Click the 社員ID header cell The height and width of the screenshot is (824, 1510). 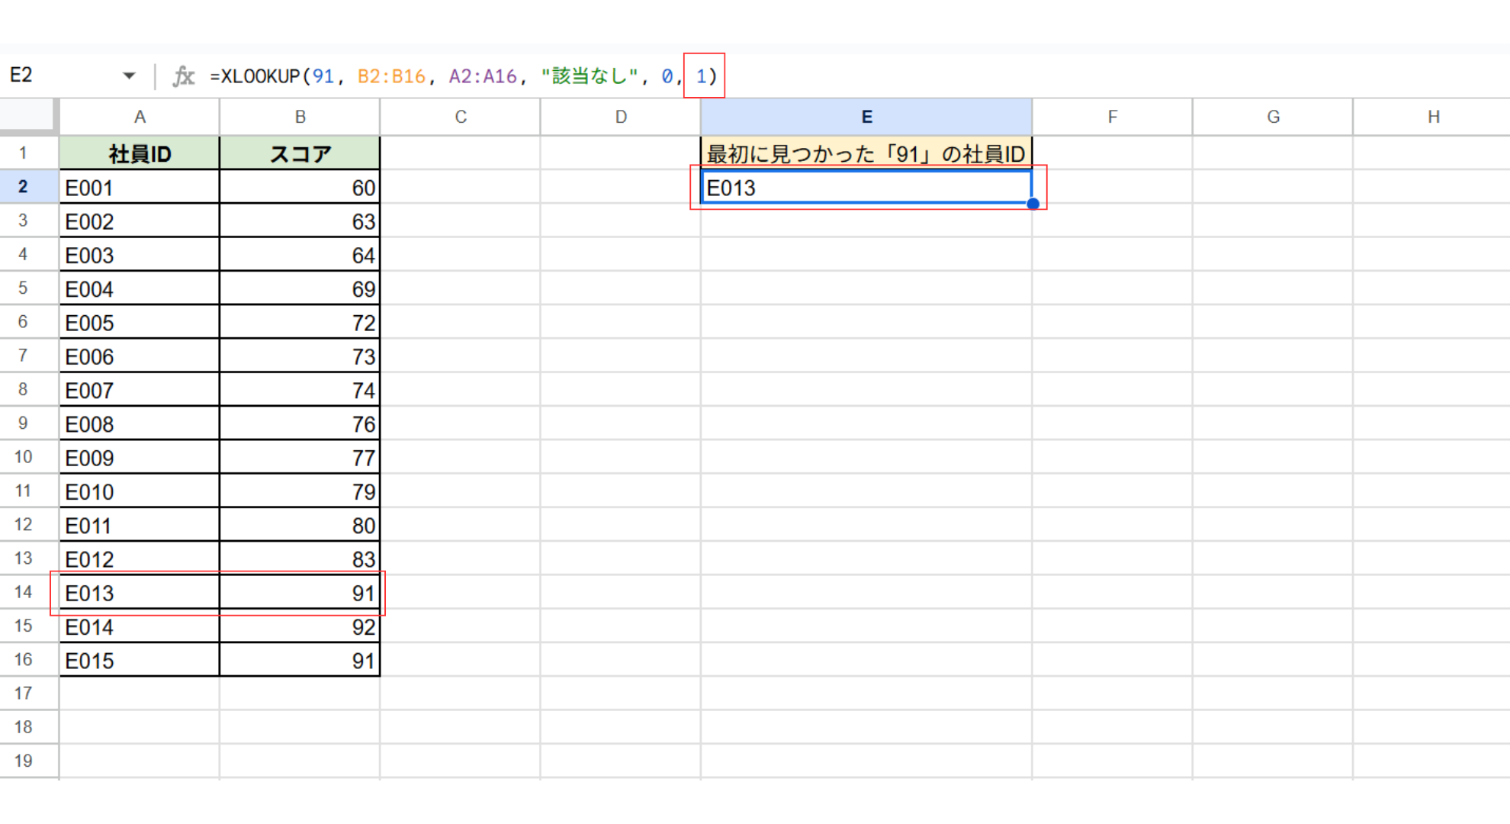click(140, 153)
